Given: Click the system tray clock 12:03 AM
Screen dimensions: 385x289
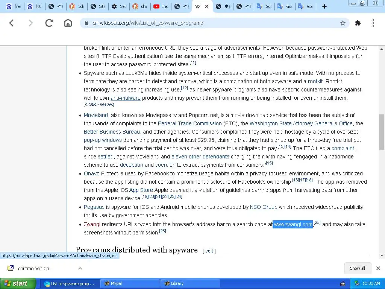Looking at the screenshot, I should coord(371,283).
